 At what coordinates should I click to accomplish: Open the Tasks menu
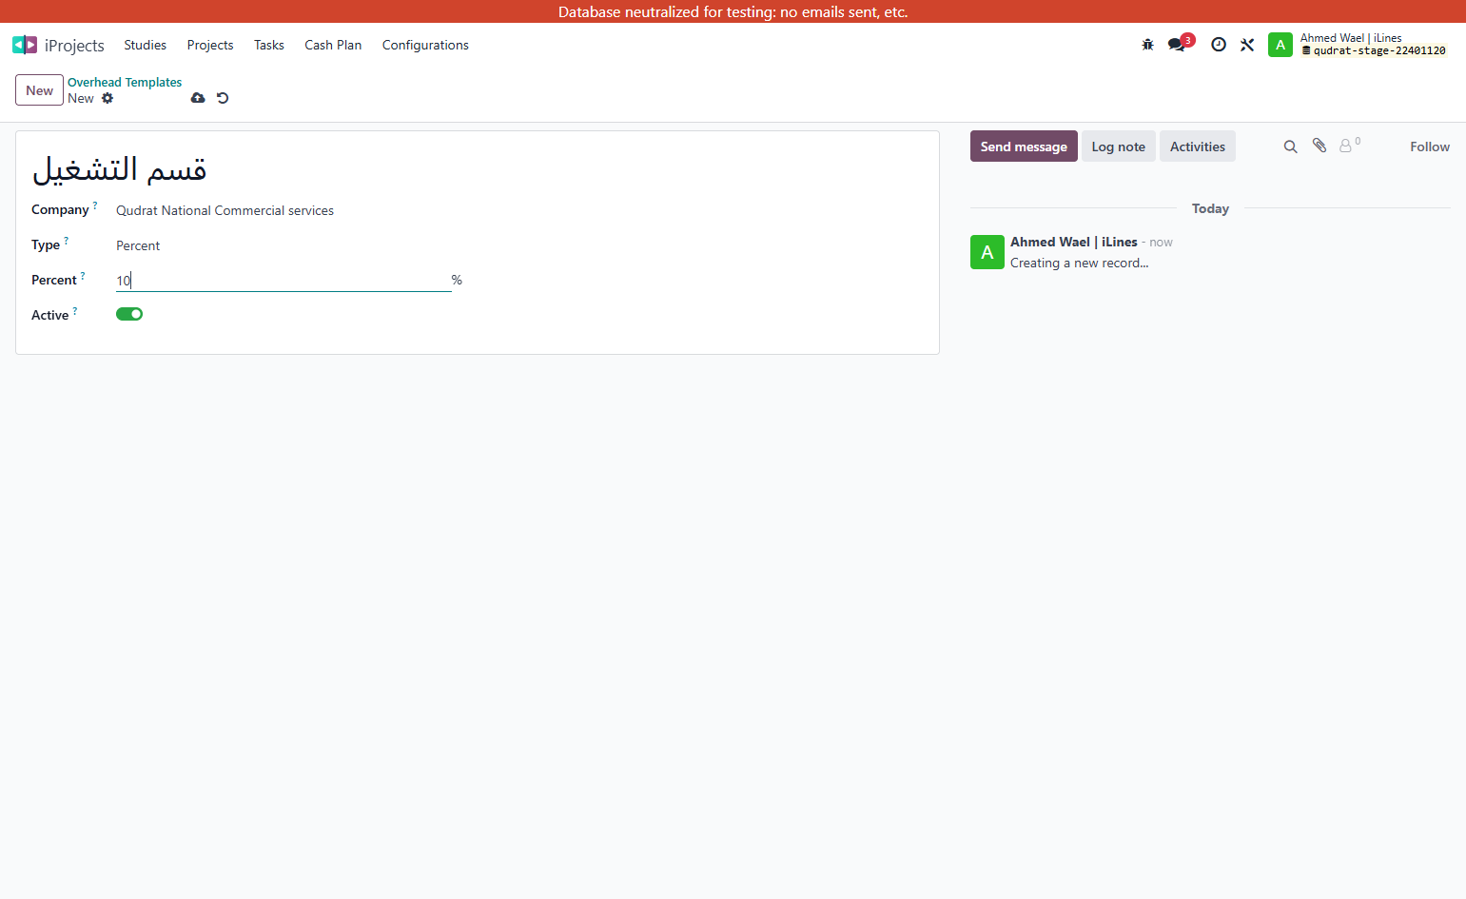coord(269,45)
